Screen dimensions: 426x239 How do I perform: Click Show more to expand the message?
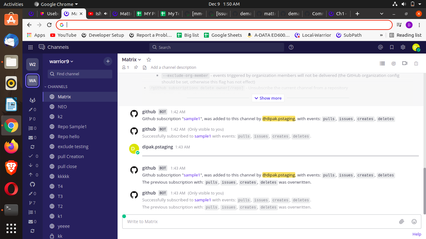[268, 98]
